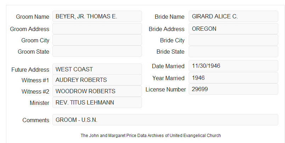This screenshot has width=285, height=143.
Task: Click the Bride Name field GIRARD ALICE C.
Action: point(233,16)
